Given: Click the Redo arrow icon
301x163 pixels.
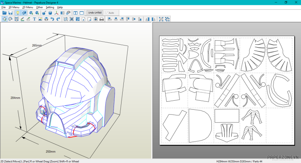Looking at the screenshot, I should point(58,19).
